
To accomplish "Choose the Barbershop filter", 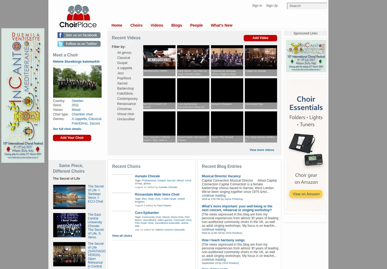I will pyautogui.click(x=126, y=89).
